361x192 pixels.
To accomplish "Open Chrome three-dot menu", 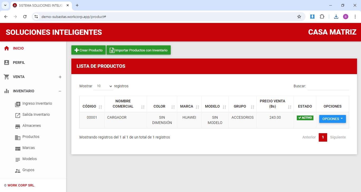I will 355,17.
